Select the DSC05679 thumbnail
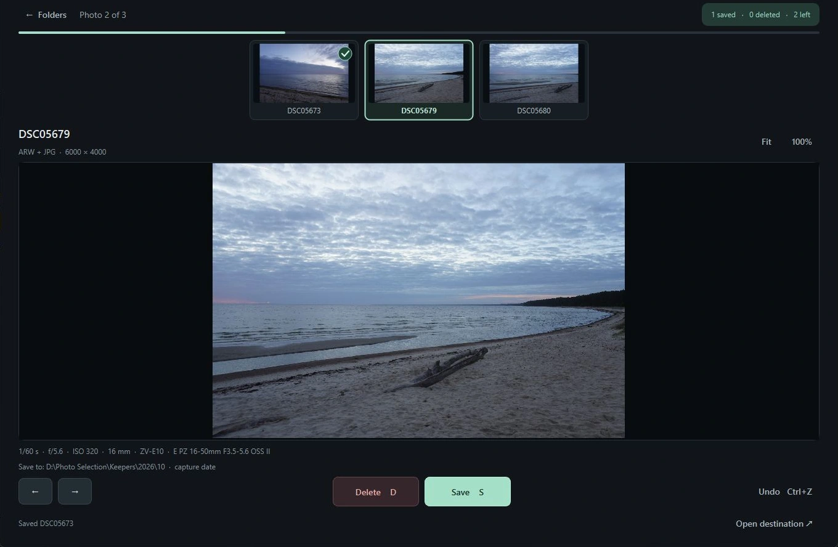838x547 pixels. click(419, 80)
